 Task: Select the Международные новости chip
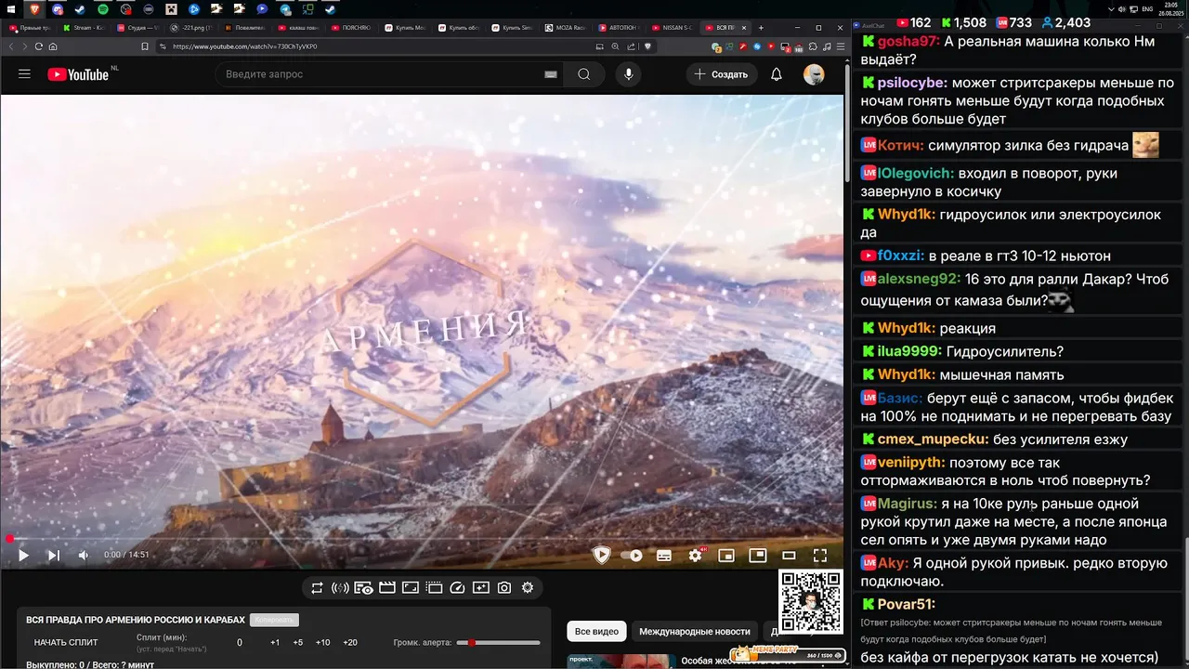click(x=695, y=632)
